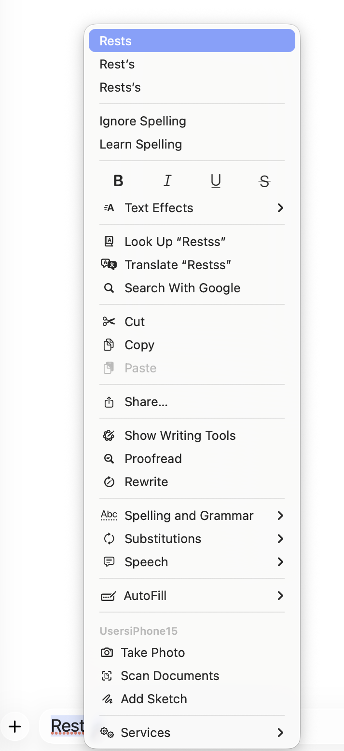The height and width of the screenshot is (751, 344).
Task: Click the Take Photo camera icon
Action: [107, 653]
